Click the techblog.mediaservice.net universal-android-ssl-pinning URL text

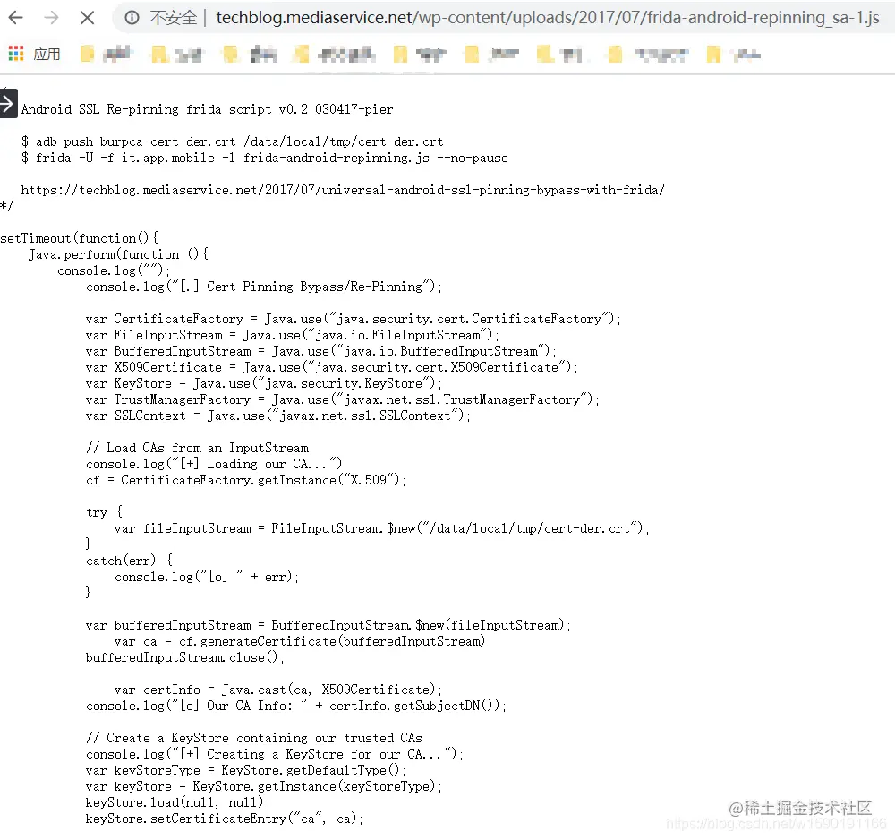[x=343, y=190]
